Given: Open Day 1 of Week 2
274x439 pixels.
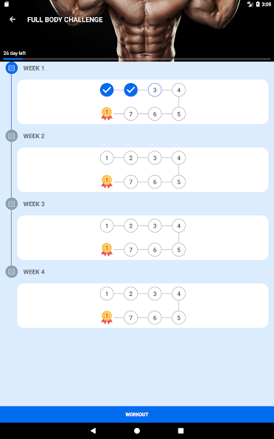Looking at the screenshot, I should point(107,158).
